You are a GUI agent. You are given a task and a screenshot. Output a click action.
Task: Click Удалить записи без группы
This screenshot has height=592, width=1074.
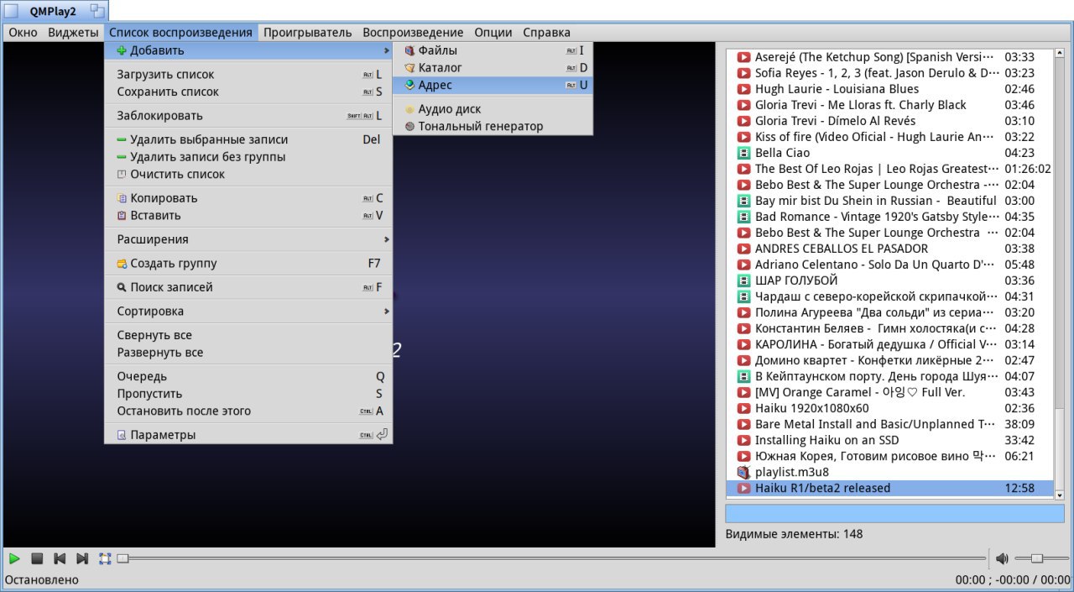click(248, 157)
